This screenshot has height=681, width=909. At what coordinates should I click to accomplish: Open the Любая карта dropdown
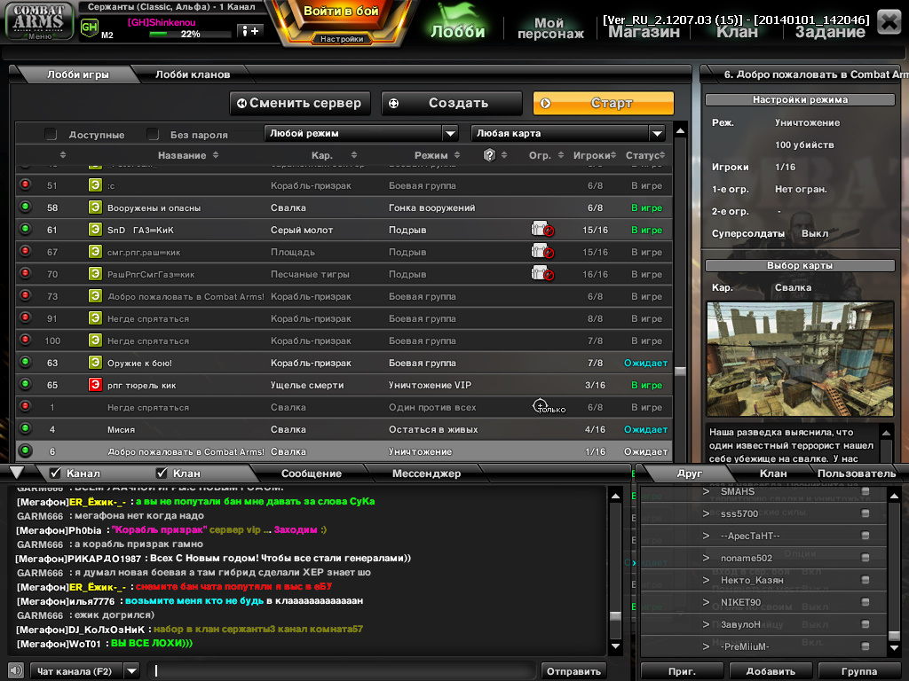click(568, 133)
